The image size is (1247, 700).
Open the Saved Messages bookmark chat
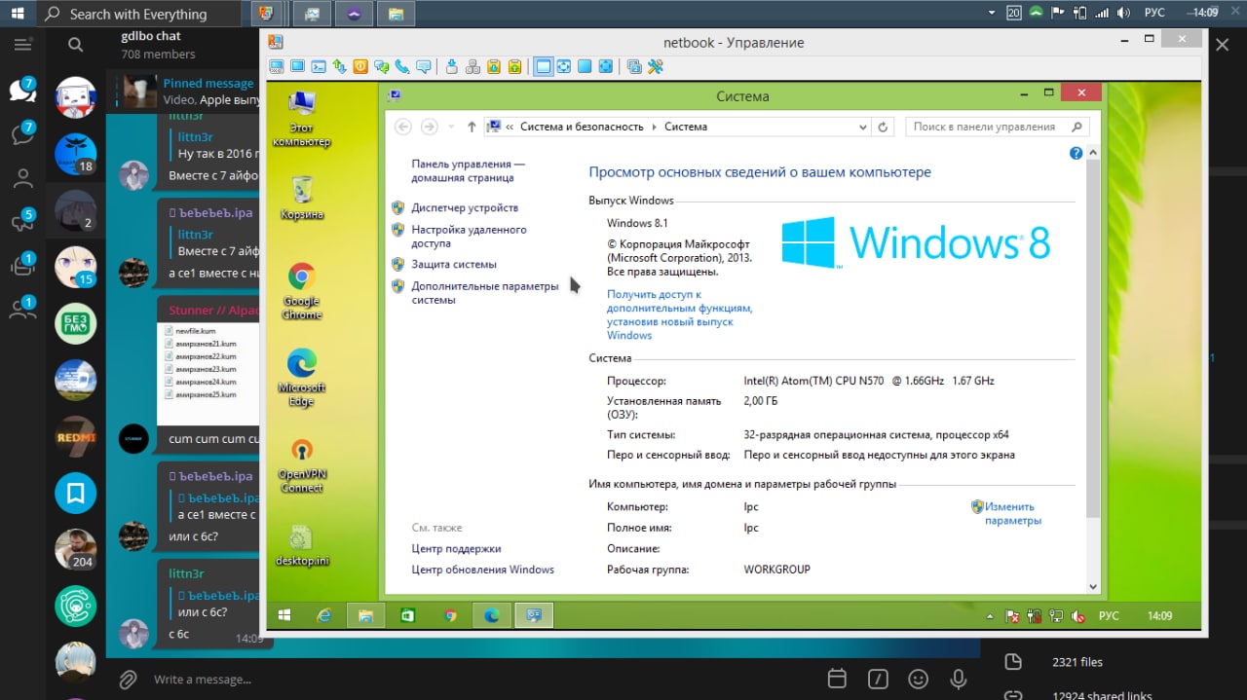76,494
